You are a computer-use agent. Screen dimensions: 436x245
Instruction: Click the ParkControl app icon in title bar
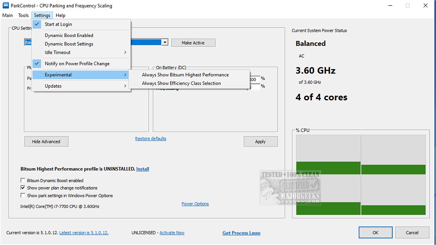5,6
